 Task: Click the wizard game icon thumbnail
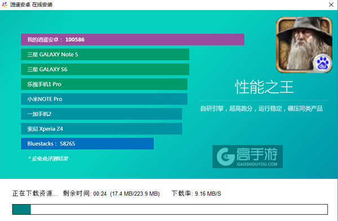pyautogui.click(x=304, y=45)
